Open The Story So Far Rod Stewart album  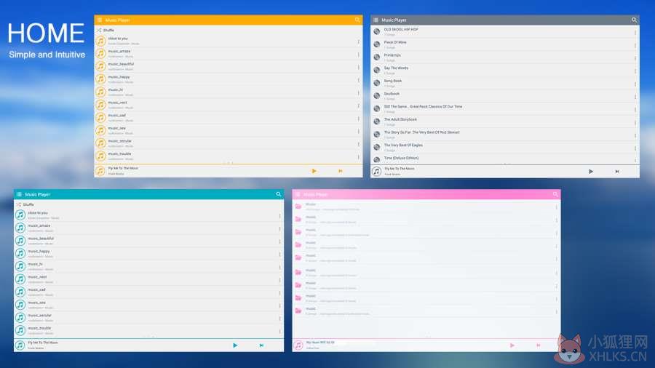point(504,135)
